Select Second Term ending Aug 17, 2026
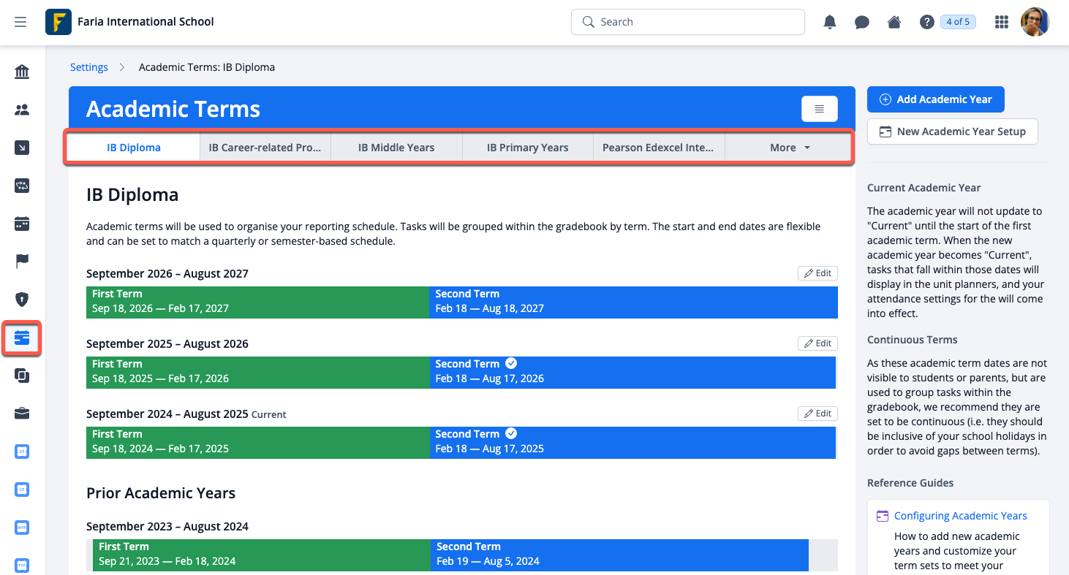 pyautogui.click(x=632, y=371)
